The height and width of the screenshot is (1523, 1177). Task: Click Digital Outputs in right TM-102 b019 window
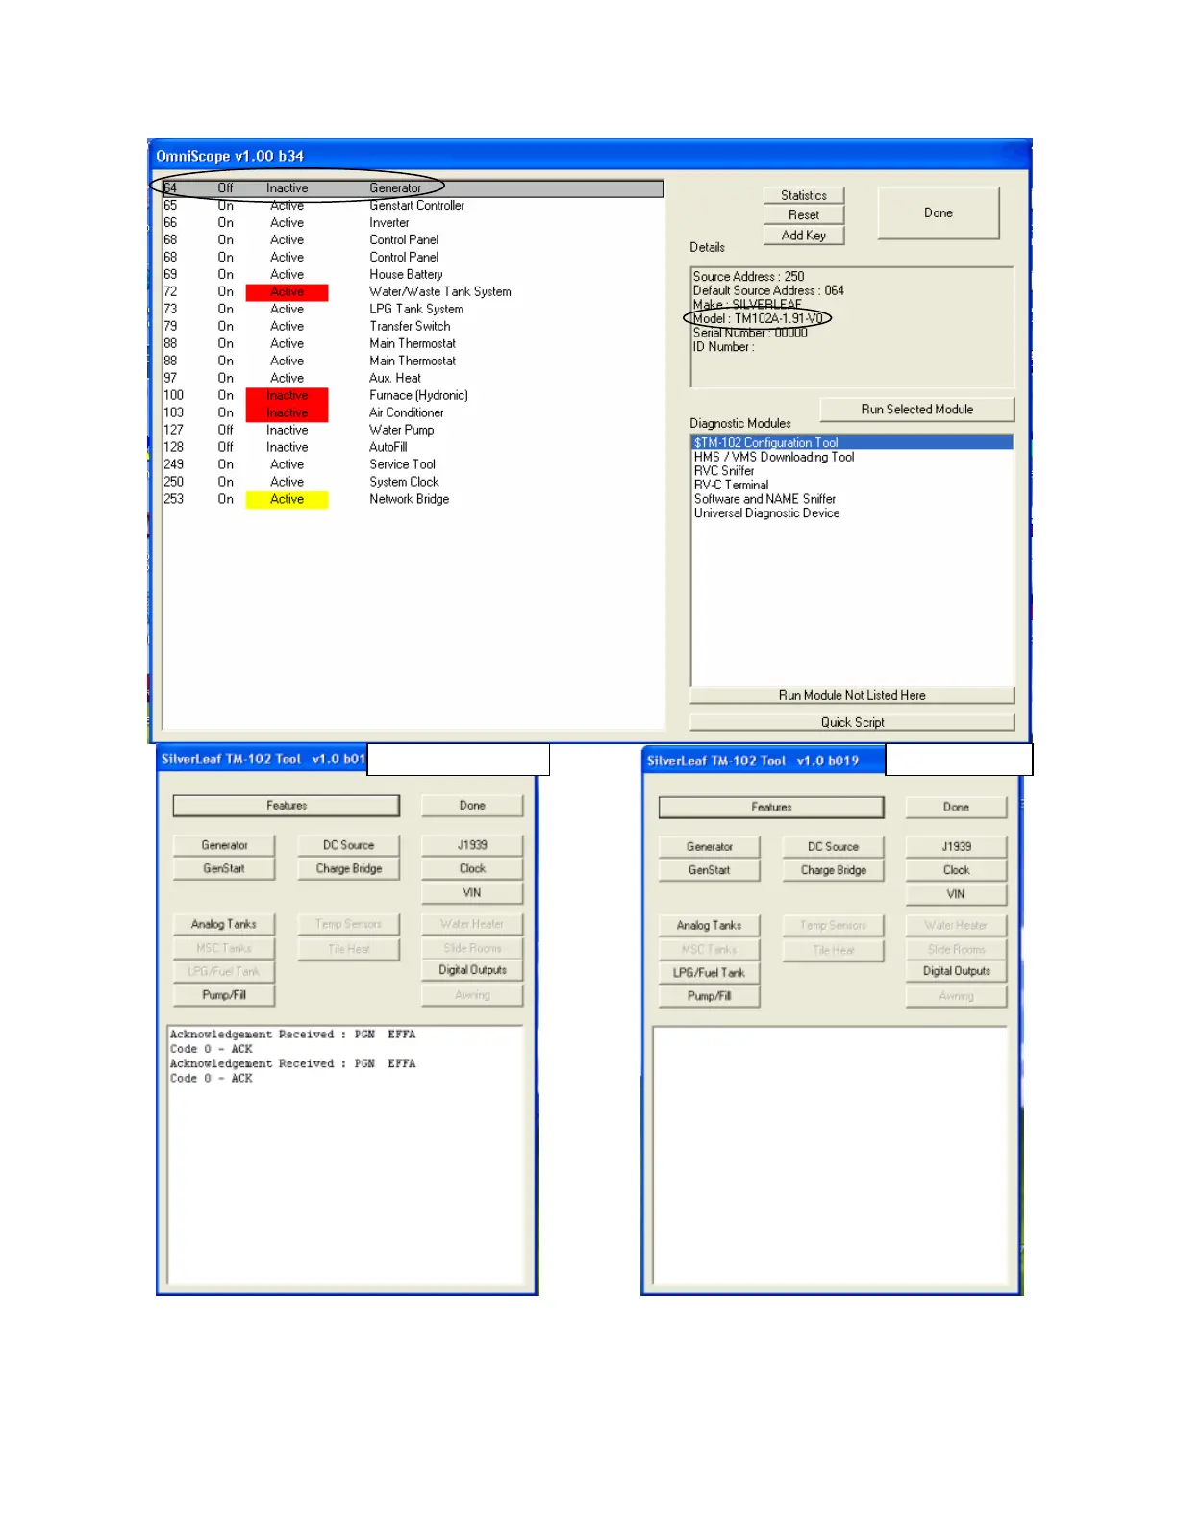(x=956, y=971)
